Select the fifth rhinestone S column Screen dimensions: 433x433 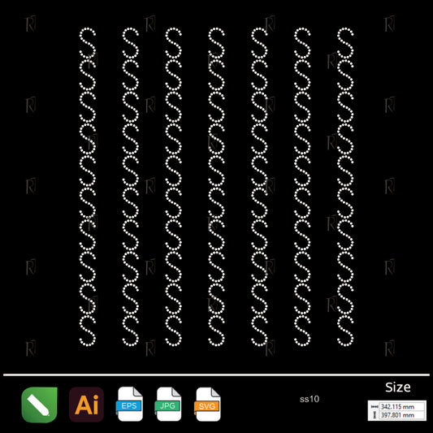259,187
